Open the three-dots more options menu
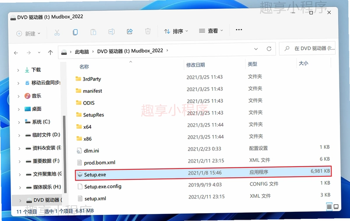 (239, 30)
